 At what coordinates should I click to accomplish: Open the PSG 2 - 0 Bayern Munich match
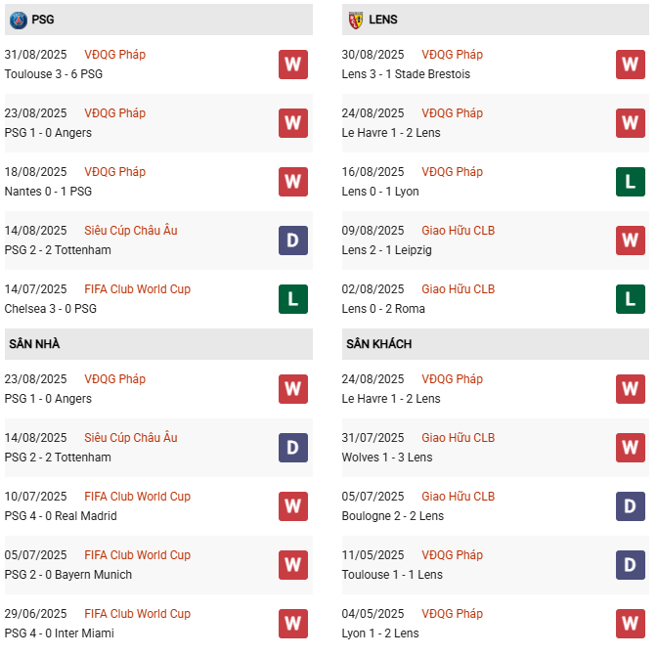click(67, 575)
